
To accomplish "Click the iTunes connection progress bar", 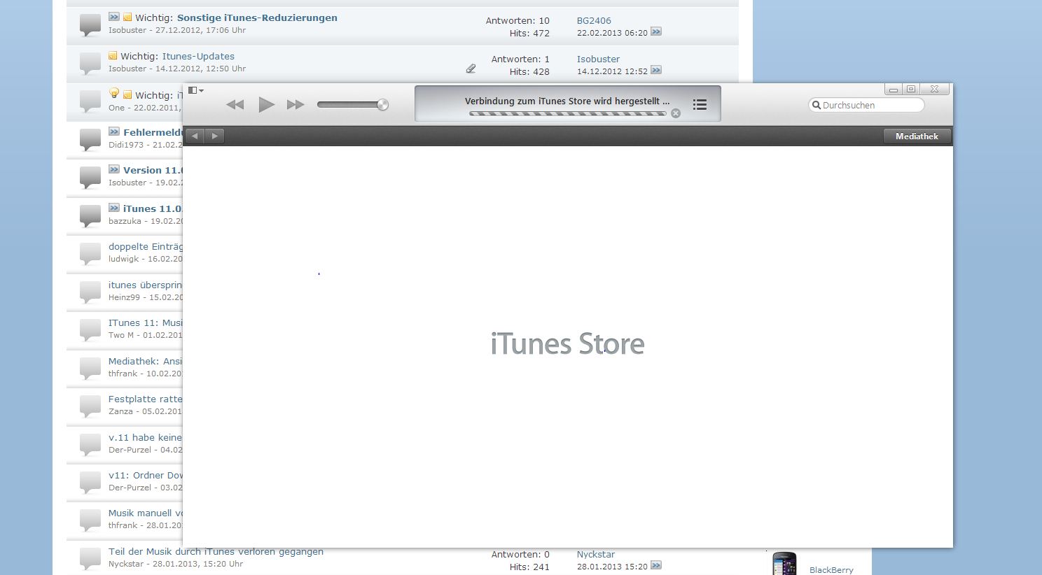I will pyautogui.click(x=567, y=113).
